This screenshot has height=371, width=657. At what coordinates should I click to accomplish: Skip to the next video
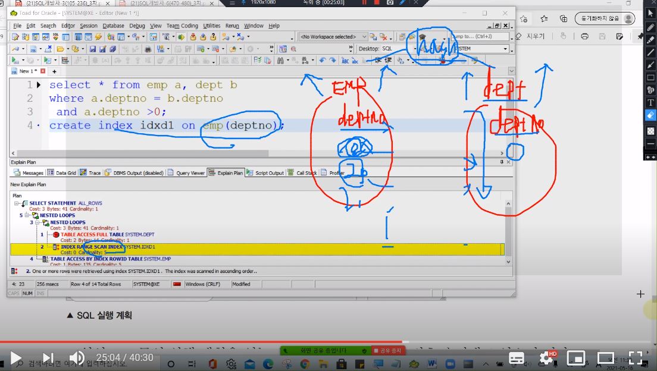(48, 358)
